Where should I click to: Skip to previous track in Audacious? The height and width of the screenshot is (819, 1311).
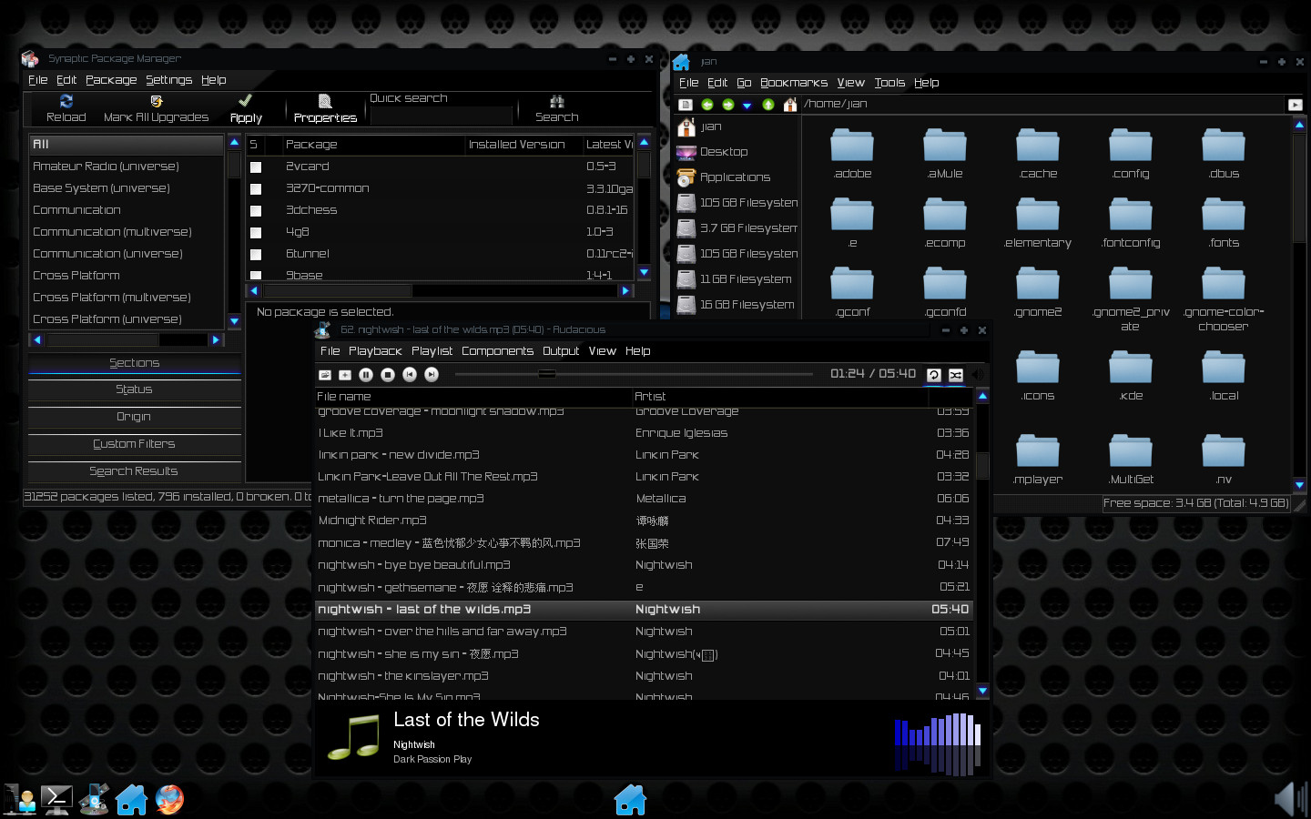[x=410, y=374]
